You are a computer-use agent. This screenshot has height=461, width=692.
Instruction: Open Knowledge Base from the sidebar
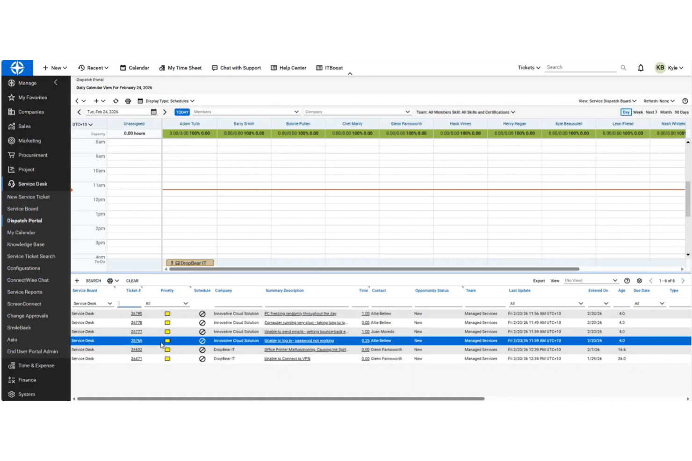26,244
